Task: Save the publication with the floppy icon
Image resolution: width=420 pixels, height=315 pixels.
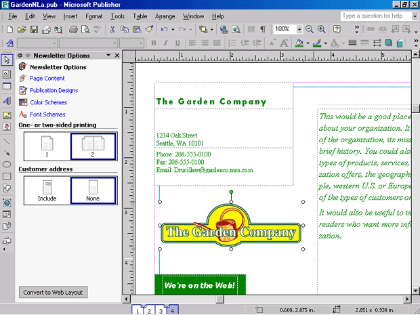Action: coord(34,29)
